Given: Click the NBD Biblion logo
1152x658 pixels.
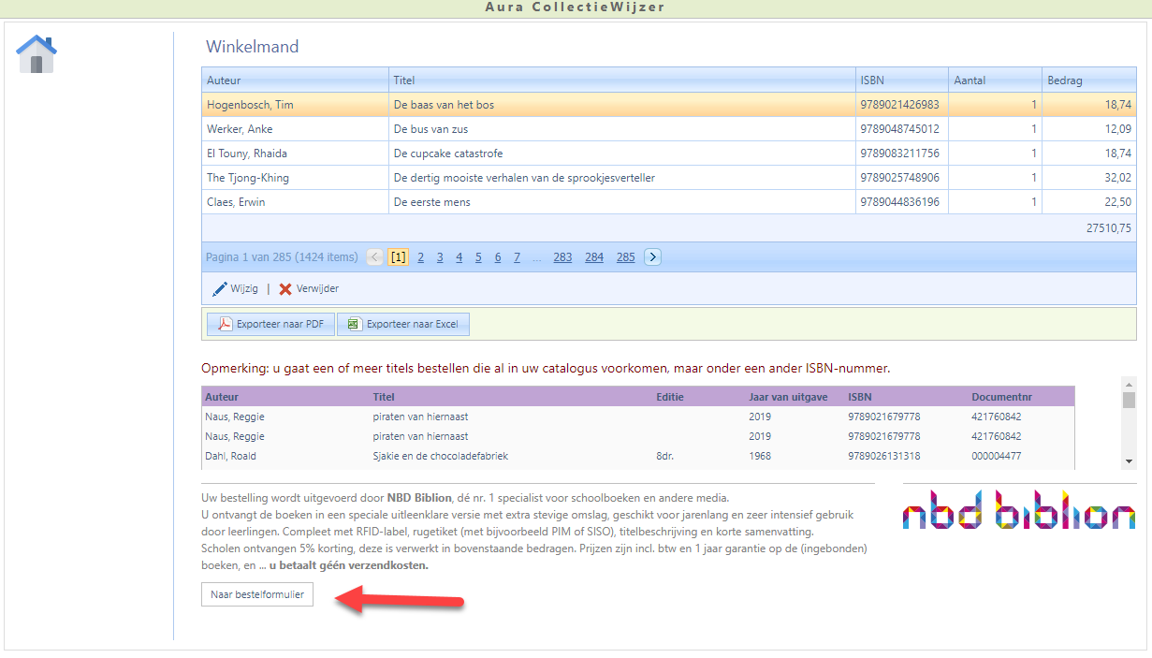Looking at the screenshot, I should pyautogui.click(x=1018, y=510).
